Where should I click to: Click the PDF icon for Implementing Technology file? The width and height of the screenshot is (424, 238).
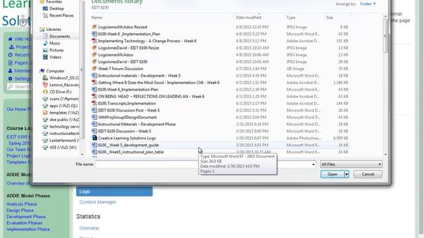tap(94, 41)
